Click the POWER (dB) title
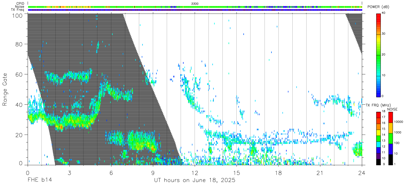407x187 pixels. pyautogui.click(x=378, y=7)
